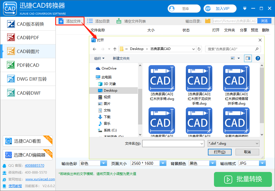This screenshot has height=191, width=275.
Task: Click the Forward arrow in Open dialog
Action: (x=103, y=49)
